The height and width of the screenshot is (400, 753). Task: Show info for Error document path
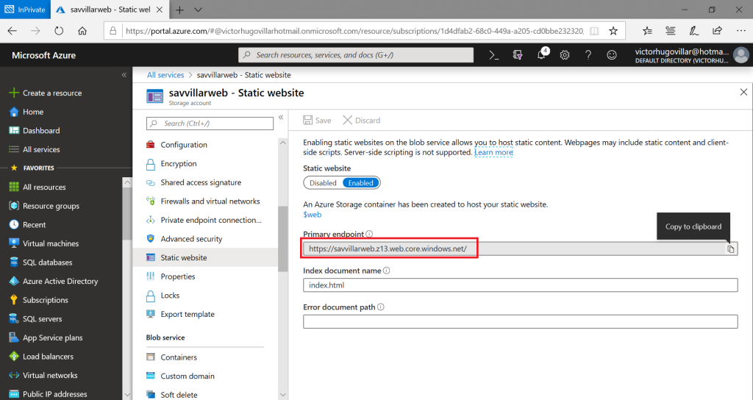coord(381,307)
